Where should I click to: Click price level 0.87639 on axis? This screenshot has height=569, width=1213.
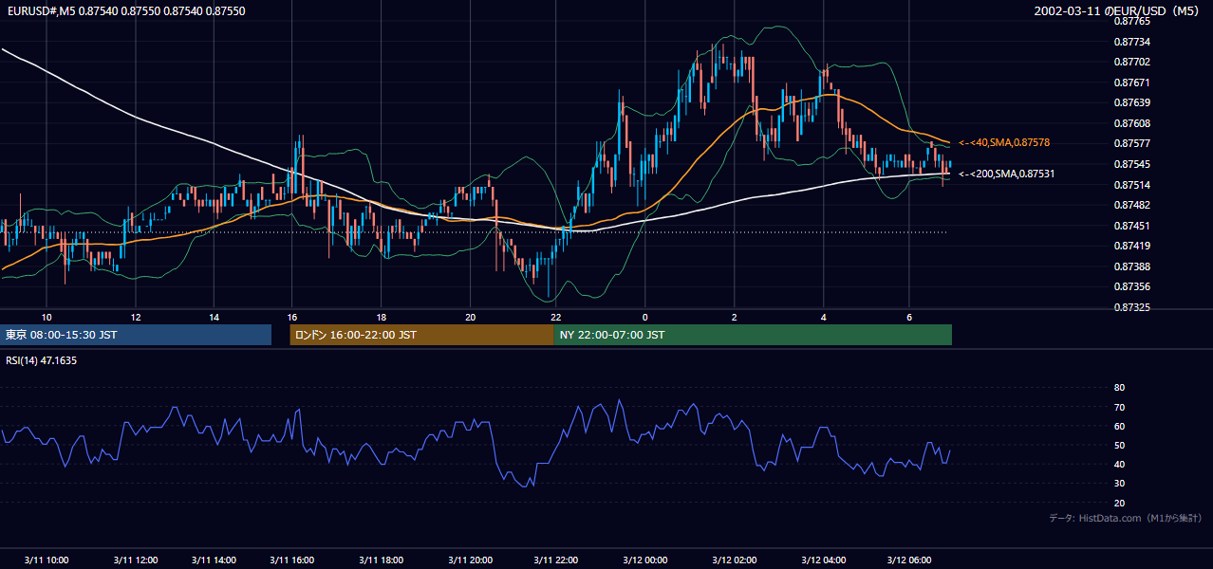pos(1131,102)
